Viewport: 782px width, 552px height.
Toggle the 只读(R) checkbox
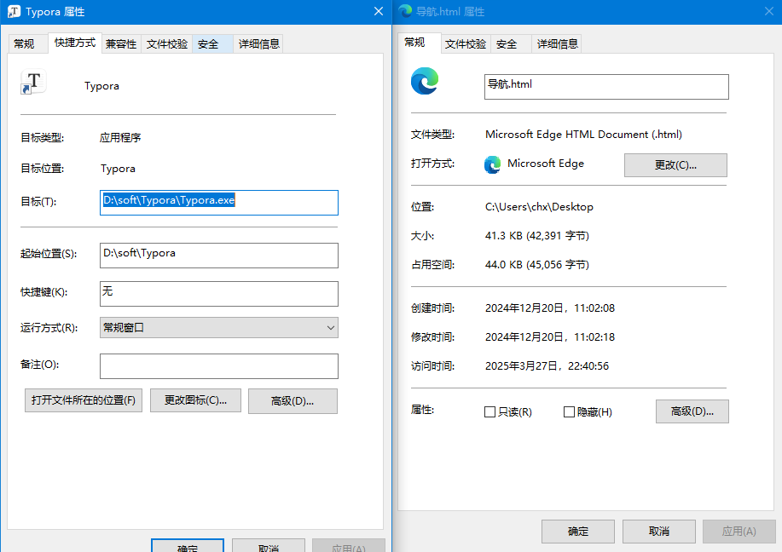click(x=489, y=412)
